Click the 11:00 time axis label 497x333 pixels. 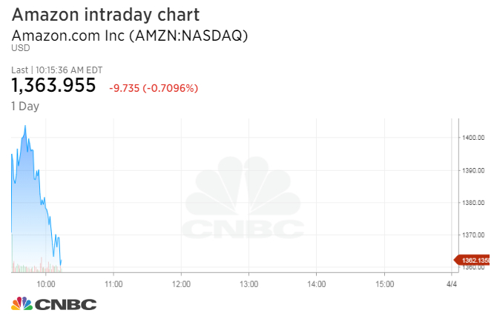coord(113,283)
